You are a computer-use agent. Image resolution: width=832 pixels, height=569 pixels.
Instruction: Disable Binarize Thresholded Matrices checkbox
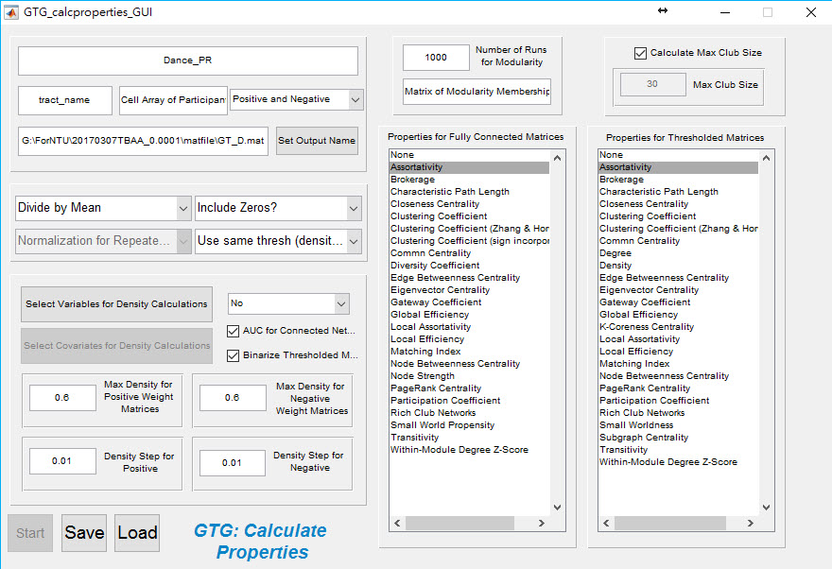click(x=234, y=355)
